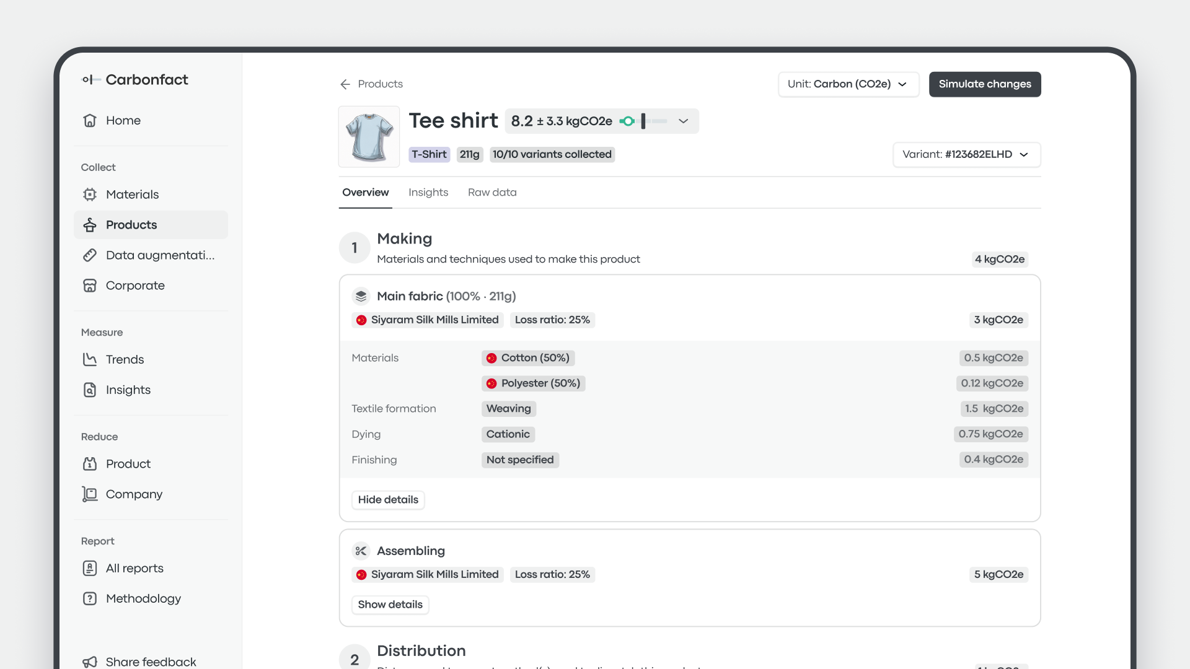Open the chevron beside the emissions value
The width and height of the screenshot is (1190, 669).
(x=683, y=121)
